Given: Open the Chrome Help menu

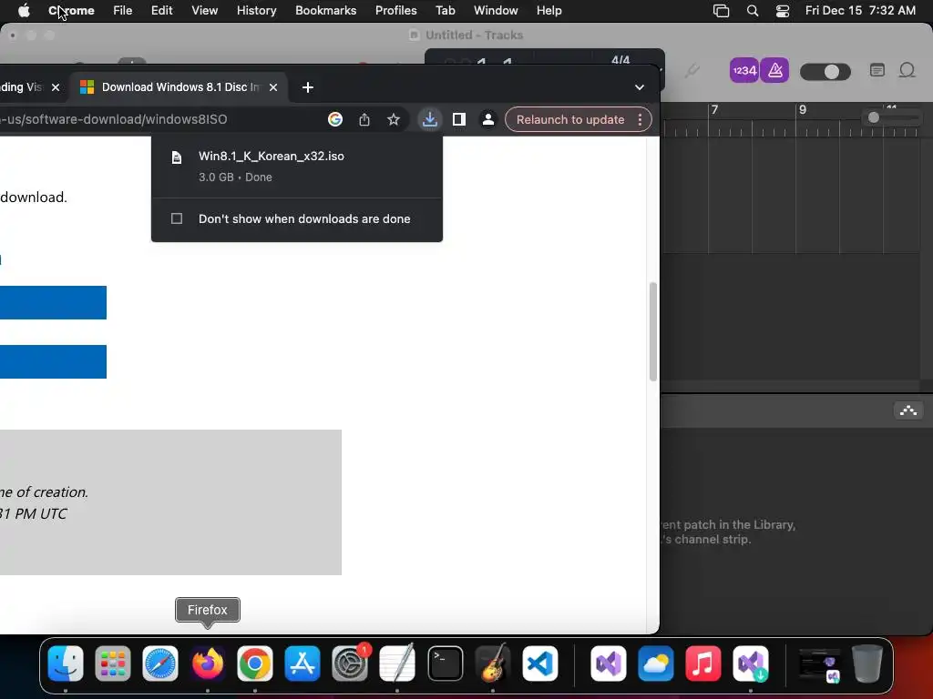Looking at the screenshot, I should (549, 11).
